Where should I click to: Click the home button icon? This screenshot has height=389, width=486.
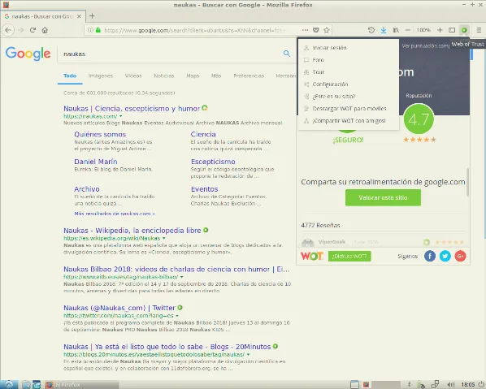coord(45,30)
